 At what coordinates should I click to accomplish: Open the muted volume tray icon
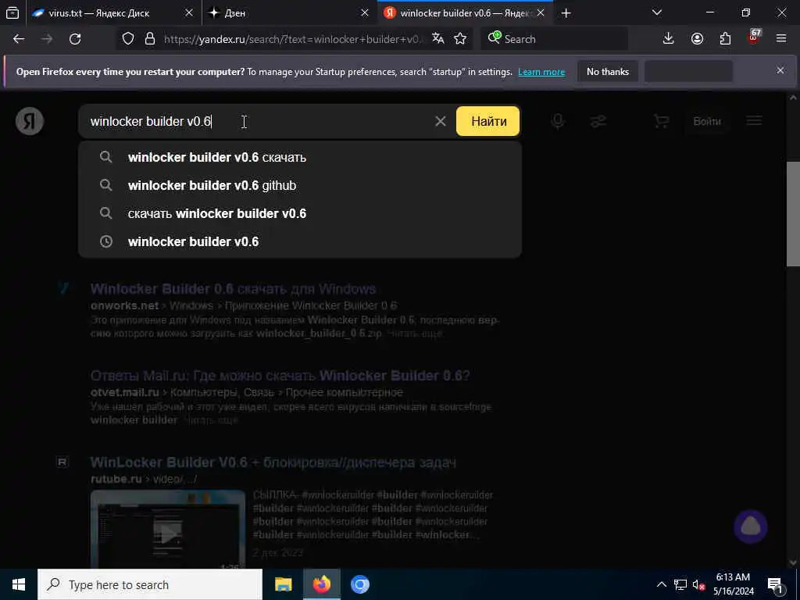698,584
